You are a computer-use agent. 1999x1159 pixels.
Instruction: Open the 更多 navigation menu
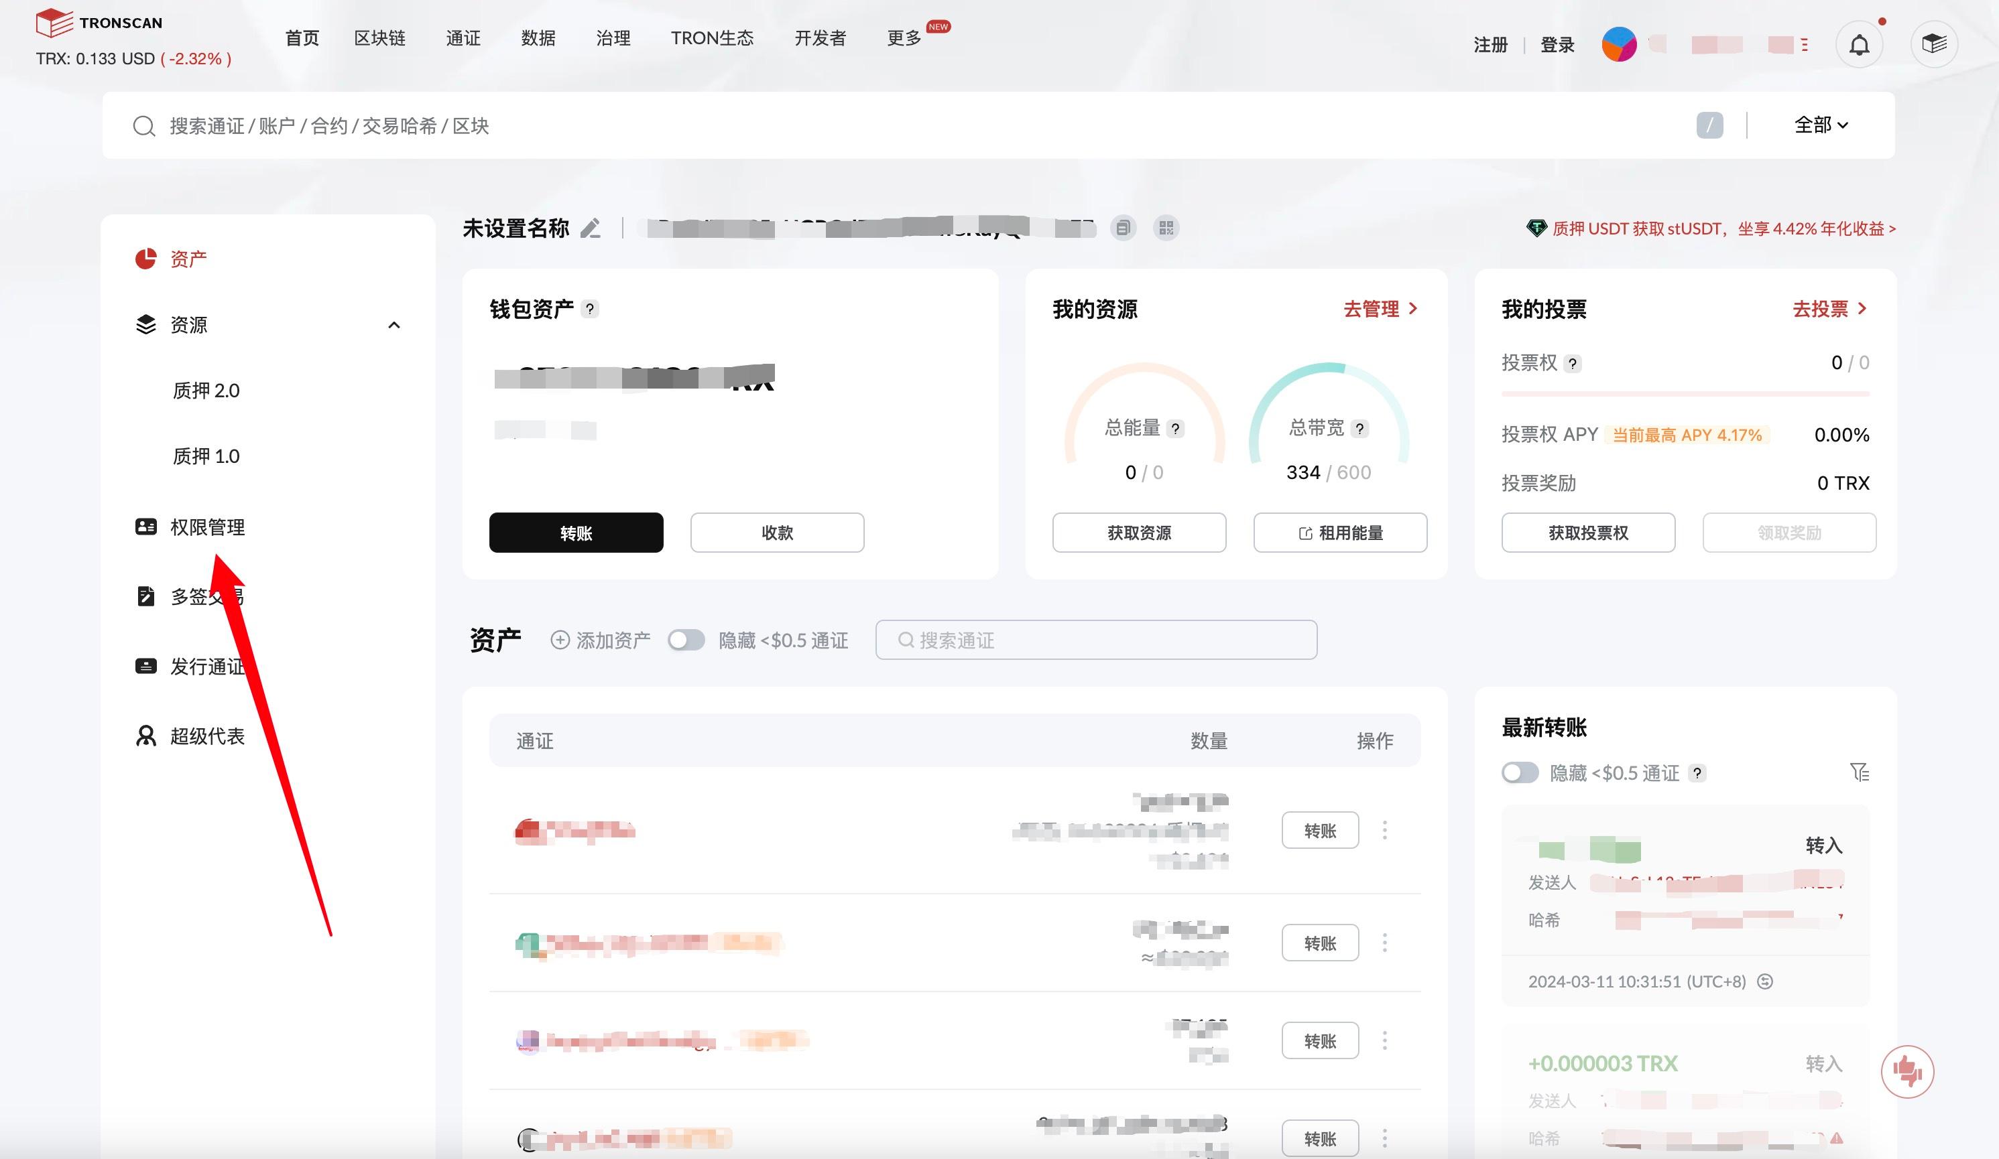[x=904, y=38]
